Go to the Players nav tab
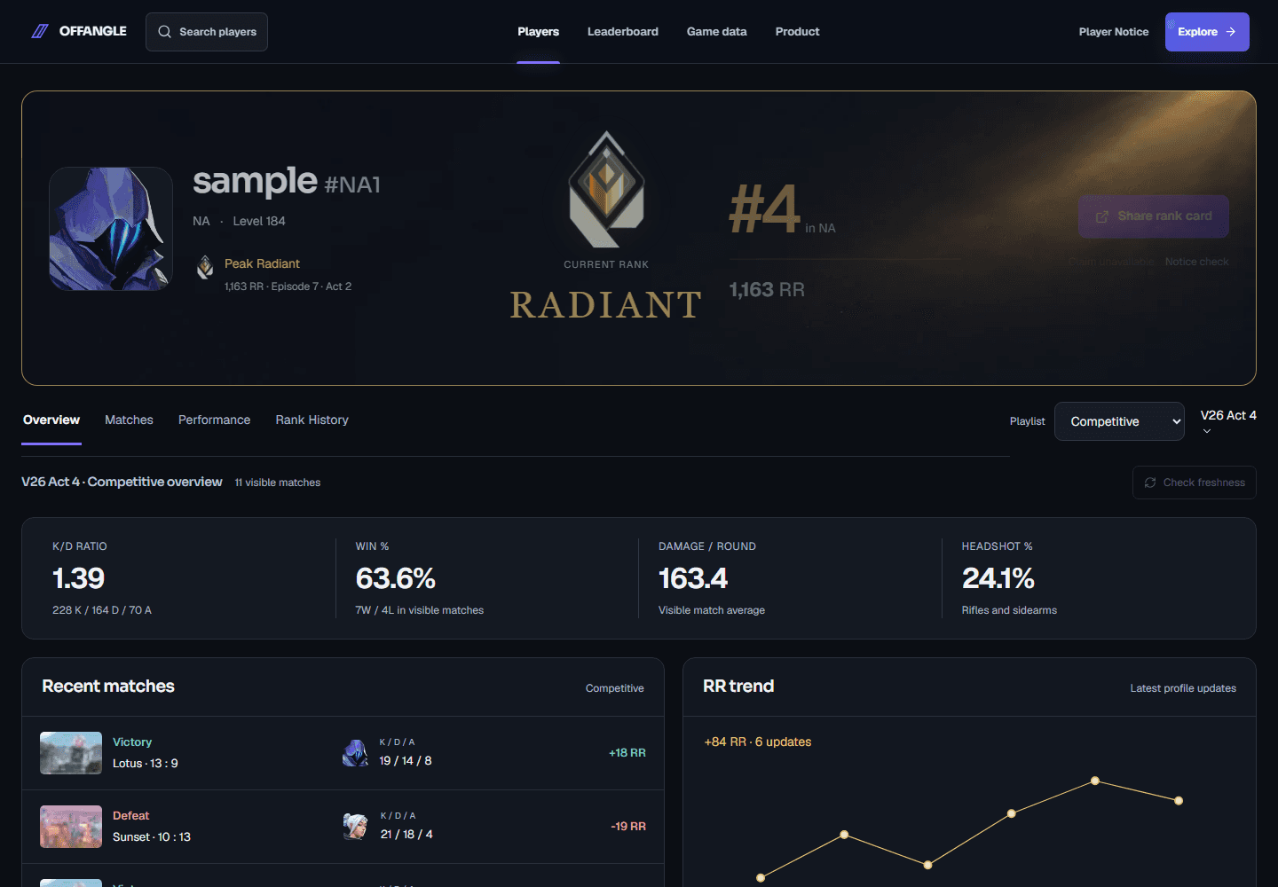This screenshot has height=887, width=1278. 539,32
